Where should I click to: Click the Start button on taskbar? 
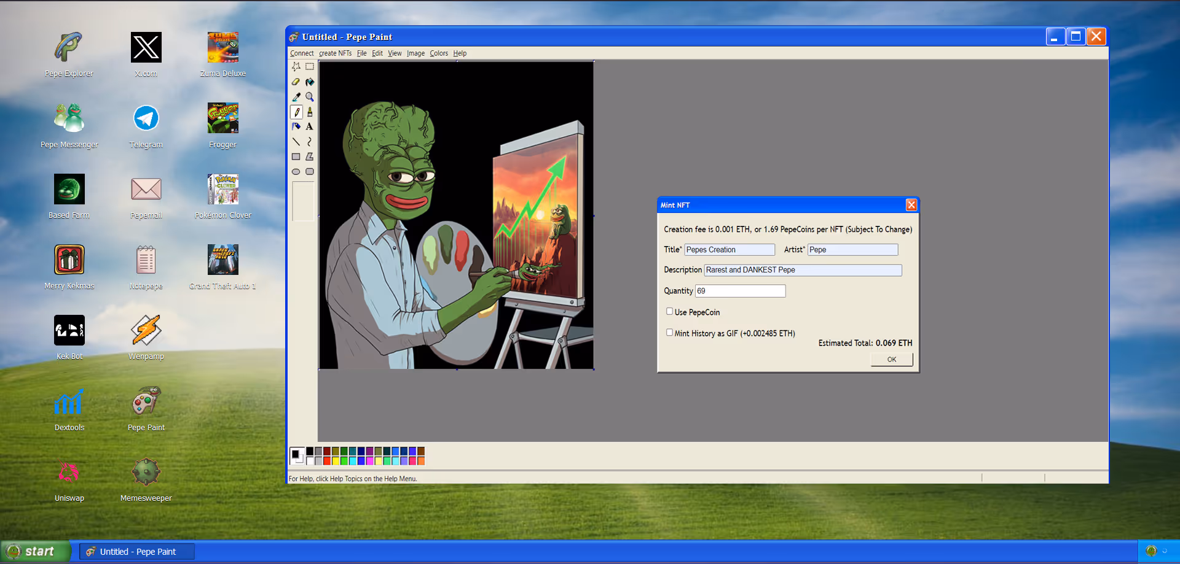(x=36, y=551)
